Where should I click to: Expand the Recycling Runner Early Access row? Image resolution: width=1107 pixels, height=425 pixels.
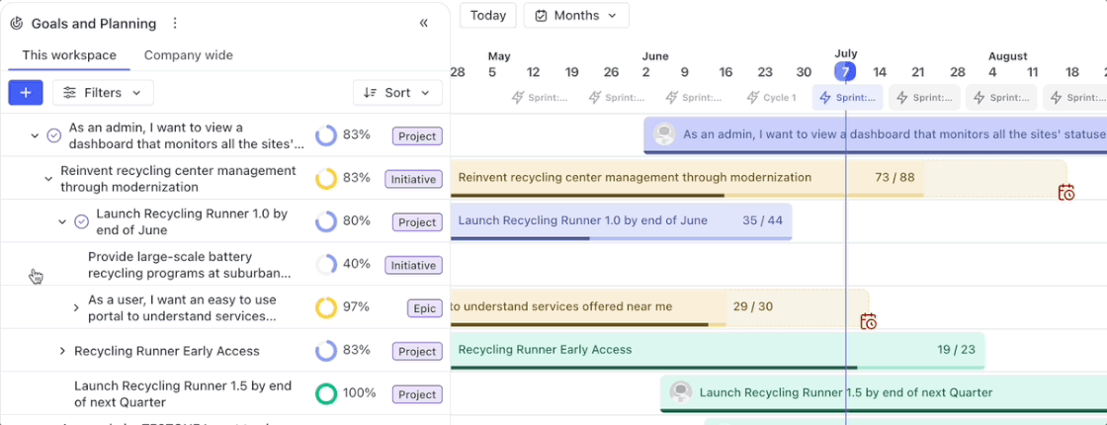click(61, 351)
